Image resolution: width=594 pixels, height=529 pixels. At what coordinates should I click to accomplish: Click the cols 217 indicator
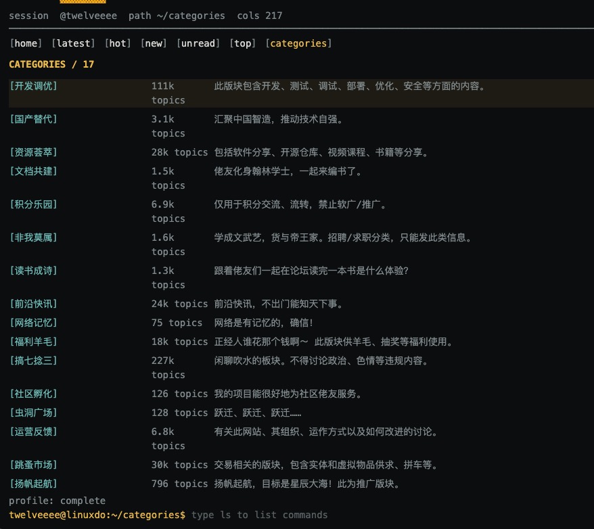tap(260, 16)
